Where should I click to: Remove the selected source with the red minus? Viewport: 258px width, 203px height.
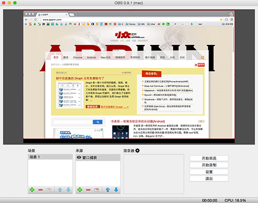click(88, 190)
